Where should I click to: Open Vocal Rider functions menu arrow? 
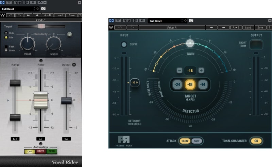[80, 2]
